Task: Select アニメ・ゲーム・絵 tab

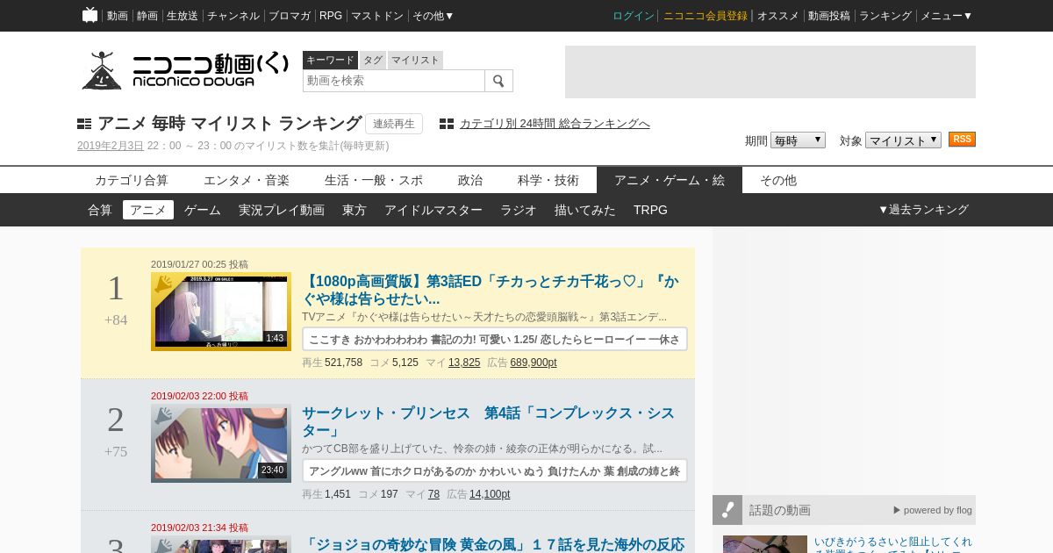Action: point(670,180)
